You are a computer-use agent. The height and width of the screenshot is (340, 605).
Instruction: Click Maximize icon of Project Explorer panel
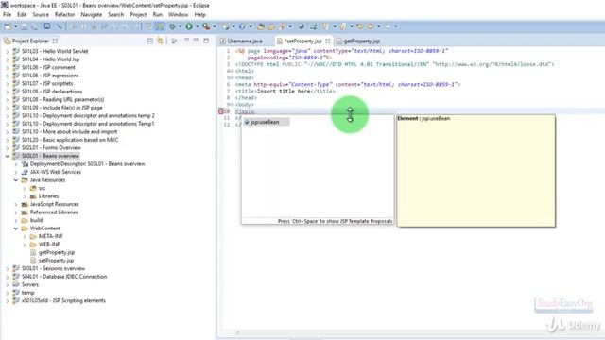click(x=206, y=41)
